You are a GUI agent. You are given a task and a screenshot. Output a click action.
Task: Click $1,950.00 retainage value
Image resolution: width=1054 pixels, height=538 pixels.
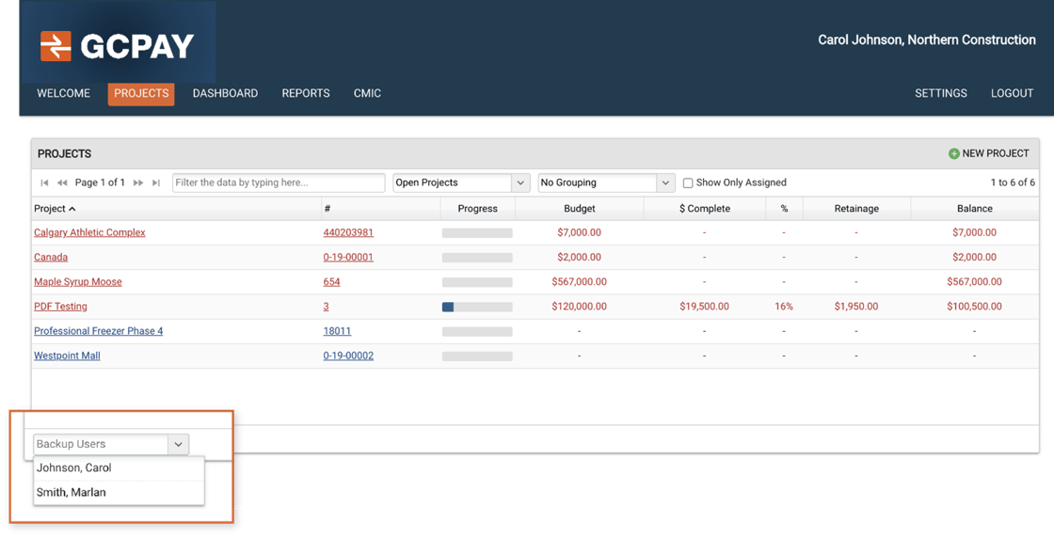click(x=856, y=307)
